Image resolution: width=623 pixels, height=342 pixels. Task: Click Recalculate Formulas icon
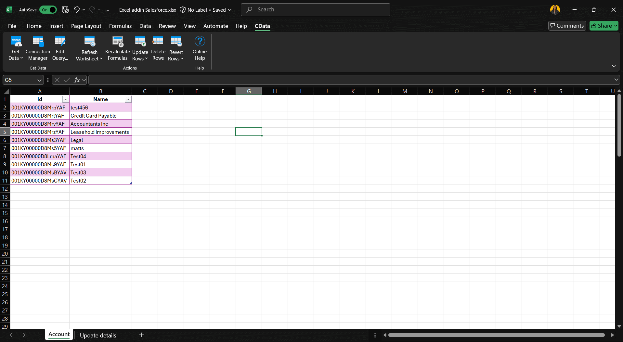[118, 42]
